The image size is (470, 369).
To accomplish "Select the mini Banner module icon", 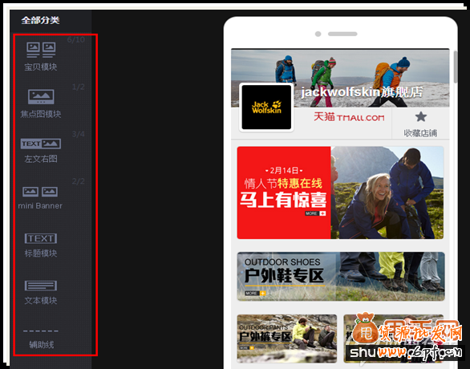I will click(40, 192).
